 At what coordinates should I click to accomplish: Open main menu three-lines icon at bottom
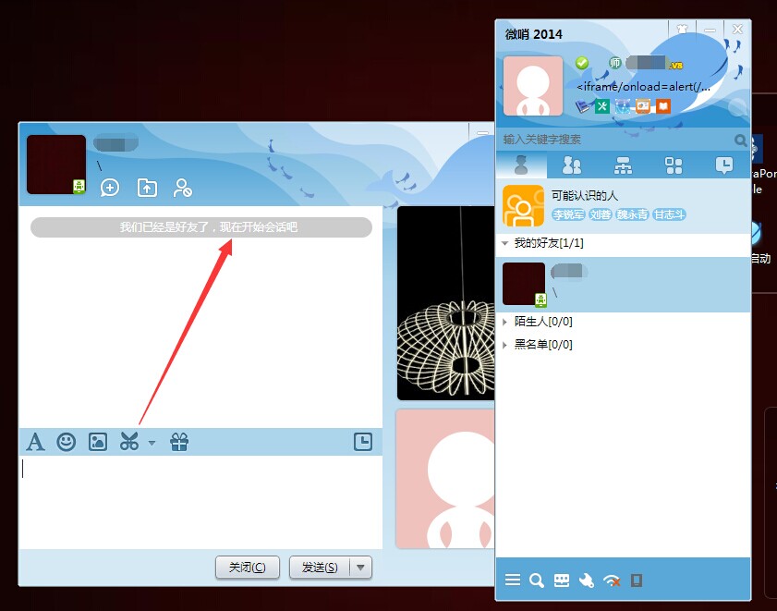513,580
